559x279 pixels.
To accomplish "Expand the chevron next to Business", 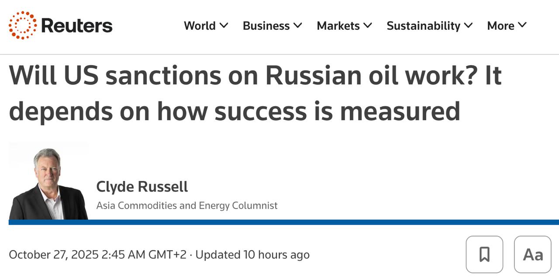I will coord(298,25).
